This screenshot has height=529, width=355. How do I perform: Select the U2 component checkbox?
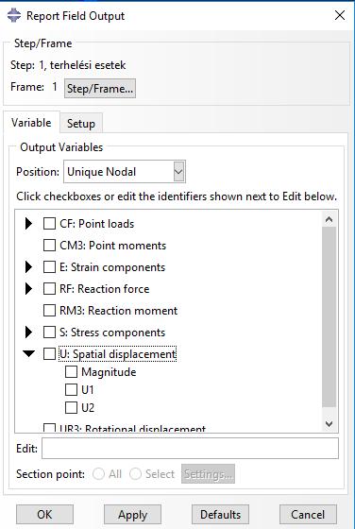pos(71,407)
